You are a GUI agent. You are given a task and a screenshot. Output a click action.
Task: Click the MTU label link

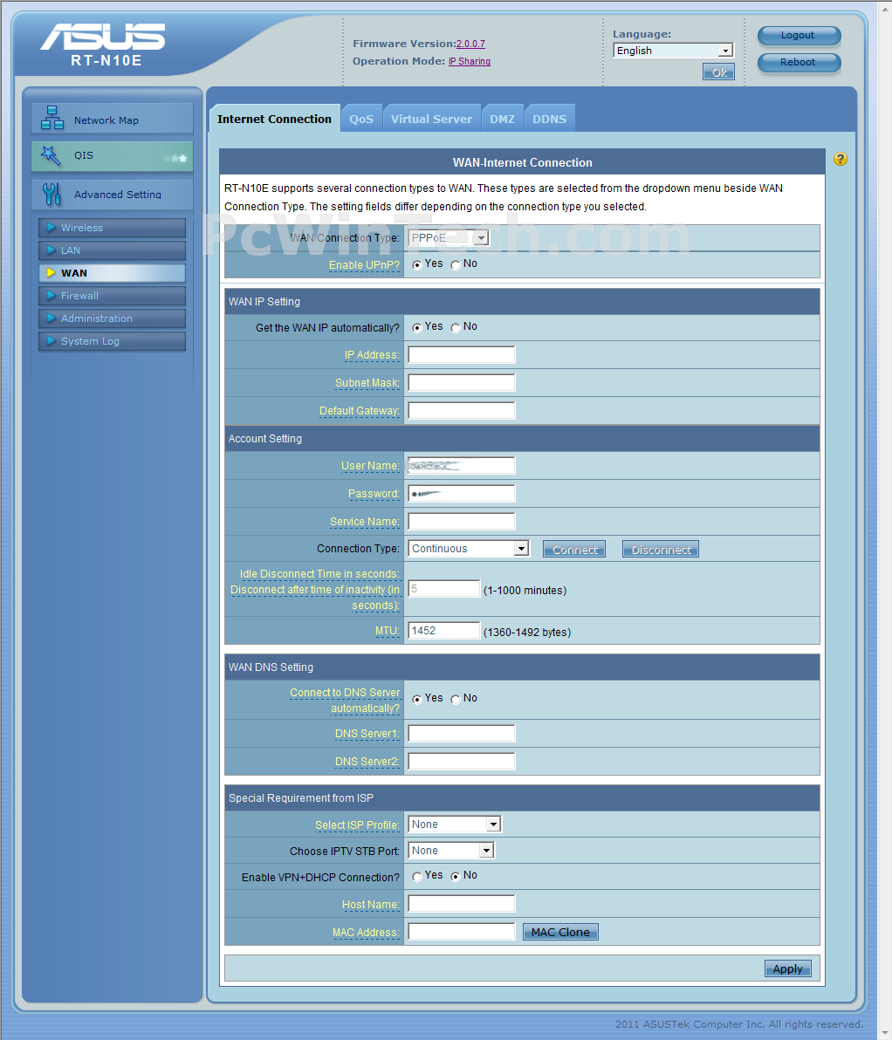[388, 631]
